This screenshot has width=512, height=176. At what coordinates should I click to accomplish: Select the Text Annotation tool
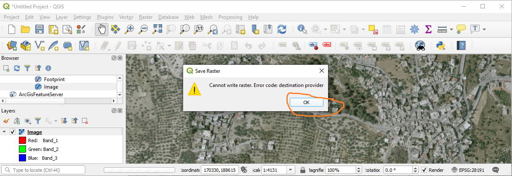click(475, 29)
